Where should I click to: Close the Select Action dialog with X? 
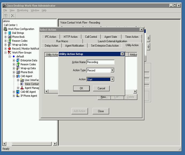coord(141,29)
